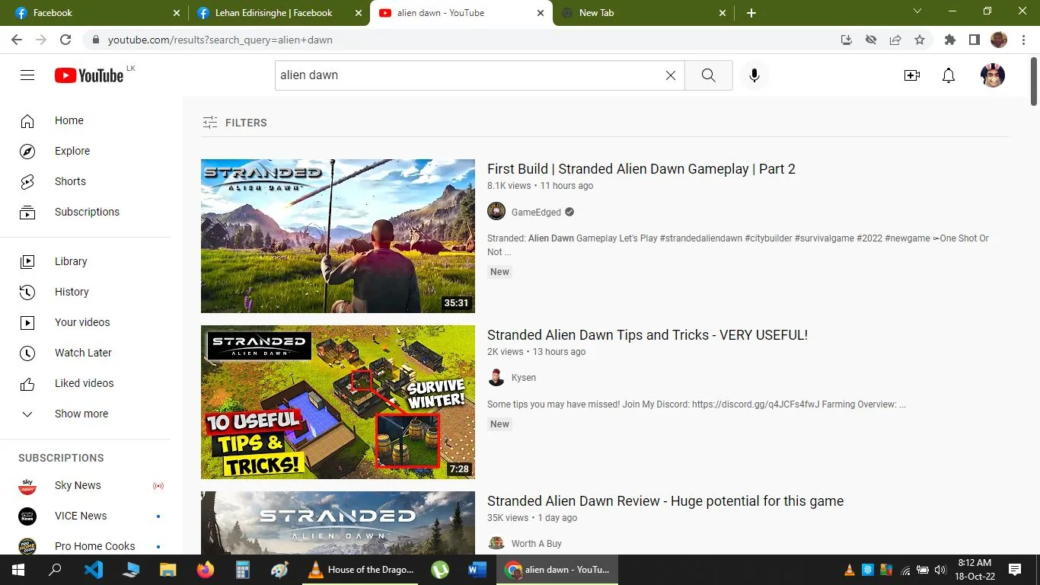
Task: Open the tab search dropdown chevron
Action: pyautogui.click(x=917, y=11)
